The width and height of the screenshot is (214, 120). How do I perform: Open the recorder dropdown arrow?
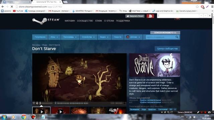162,112
